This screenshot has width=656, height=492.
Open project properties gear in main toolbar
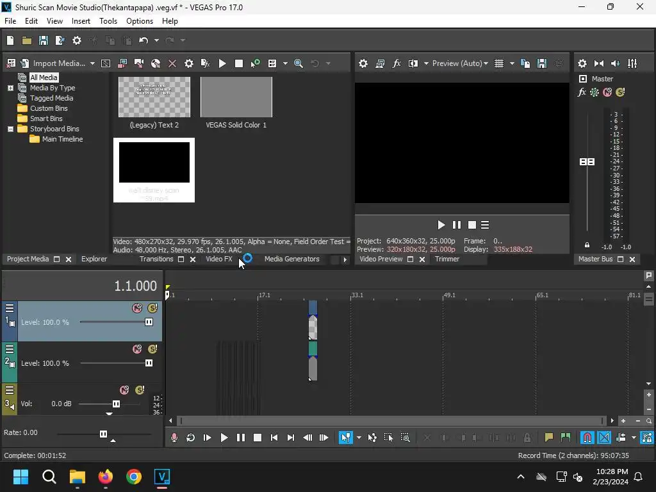click(x=77, y=40)
